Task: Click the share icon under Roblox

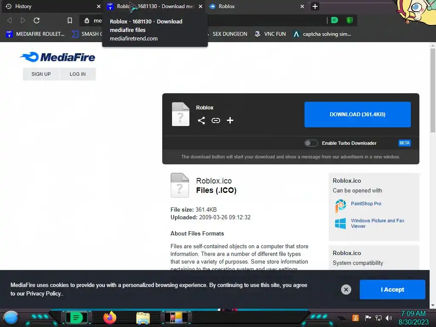Action: click(201, 120)
